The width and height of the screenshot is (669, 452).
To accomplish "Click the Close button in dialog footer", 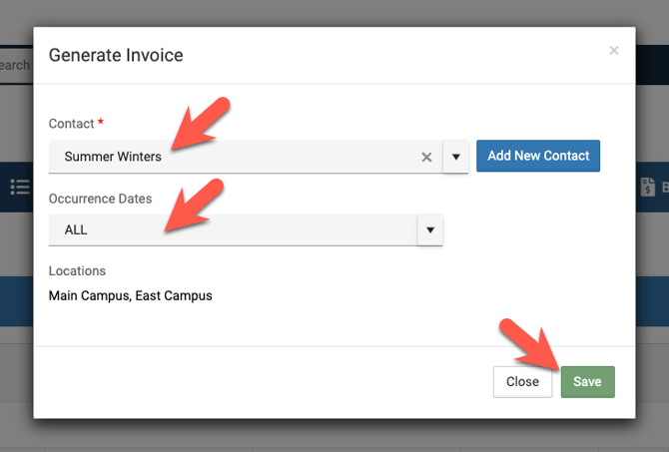I will [522, 382].
